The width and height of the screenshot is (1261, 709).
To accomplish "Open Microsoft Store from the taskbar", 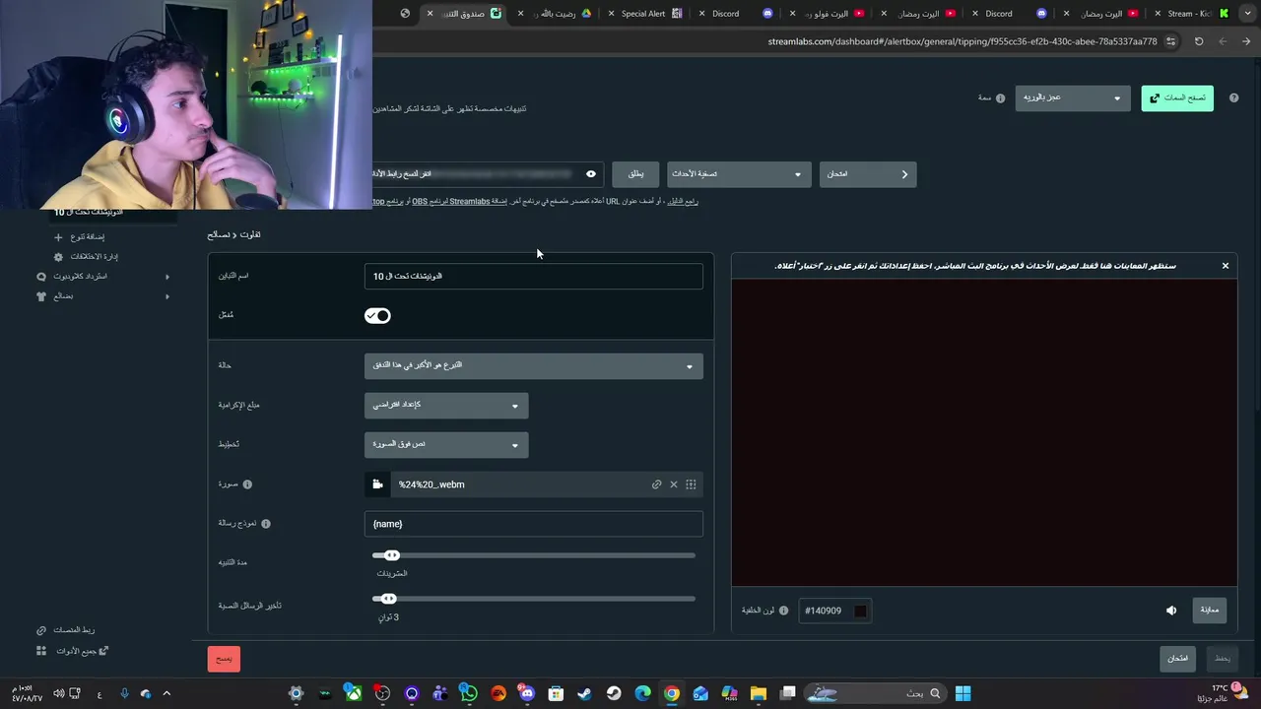I will coord(556,693).
